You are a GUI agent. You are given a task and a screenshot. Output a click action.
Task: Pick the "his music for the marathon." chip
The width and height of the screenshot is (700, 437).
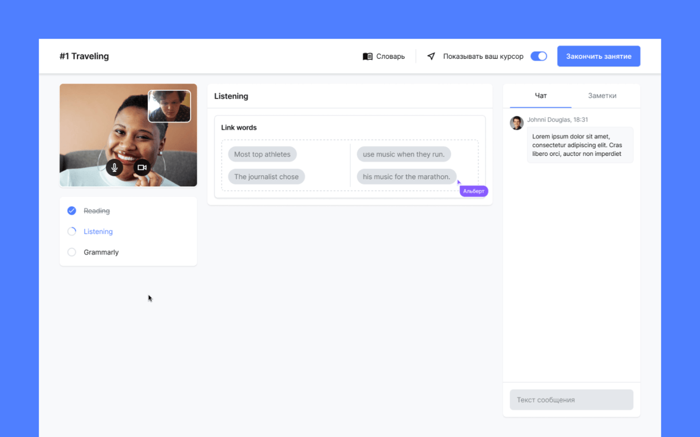coord(406,177)
